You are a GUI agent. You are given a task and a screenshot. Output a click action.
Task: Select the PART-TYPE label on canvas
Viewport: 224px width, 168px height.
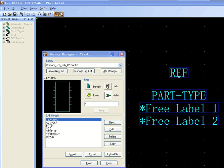(x=179, y=95)
